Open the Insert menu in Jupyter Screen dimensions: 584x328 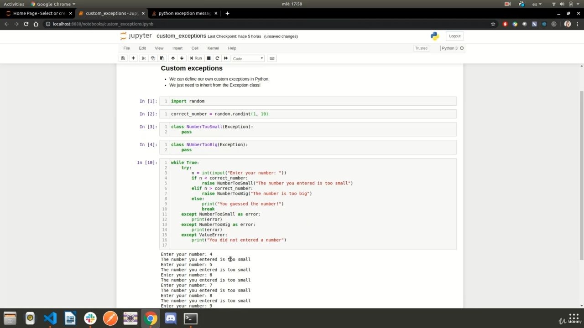177,48
